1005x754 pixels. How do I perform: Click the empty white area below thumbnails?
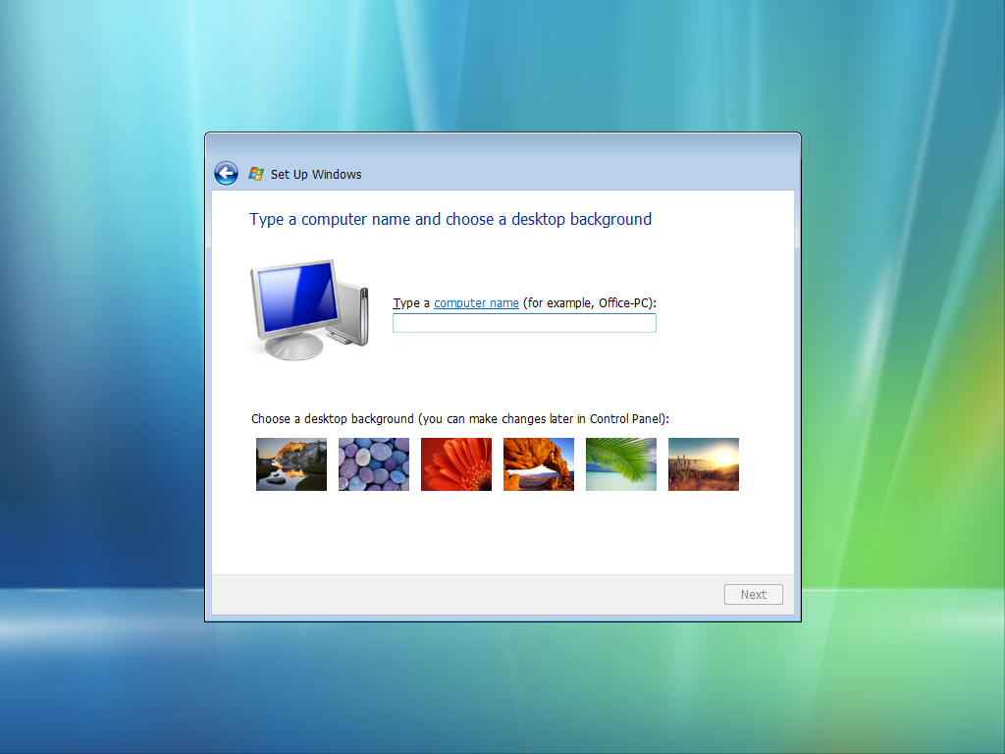[x=503, y=532]
